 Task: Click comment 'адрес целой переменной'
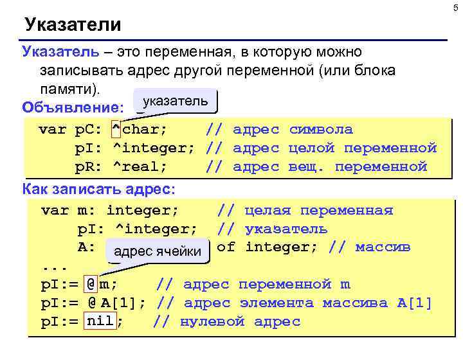[x=335, y=148]
